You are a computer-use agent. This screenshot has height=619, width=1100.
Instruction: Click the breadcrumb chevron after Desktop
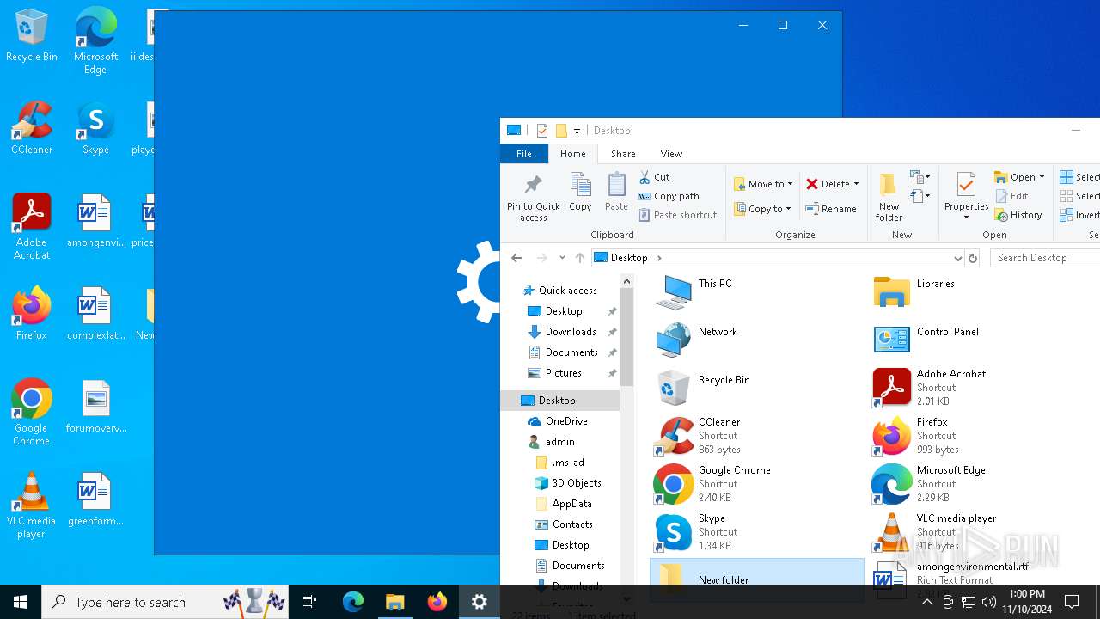point(659,258)
